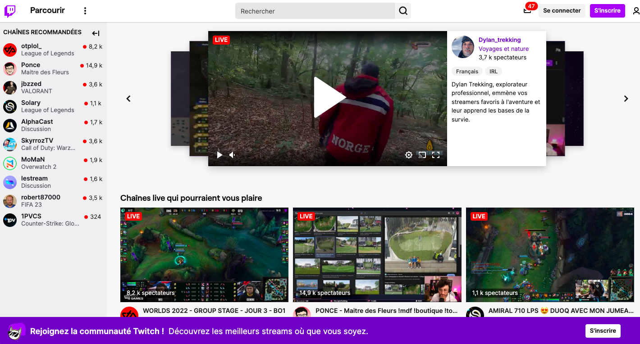
Task: Click the Maitre des Fleurs label under Ponce
Action: click(x=45, y=72)
